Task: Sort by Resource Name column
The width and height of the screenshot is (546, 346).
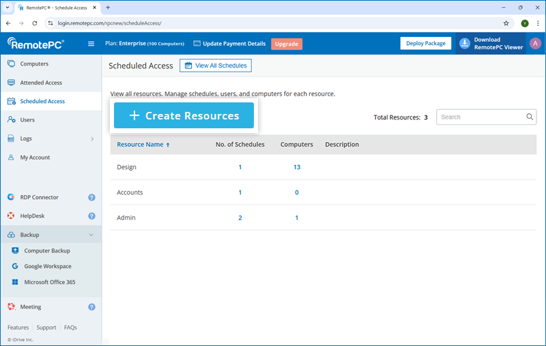Action: [x=143, y=145]
